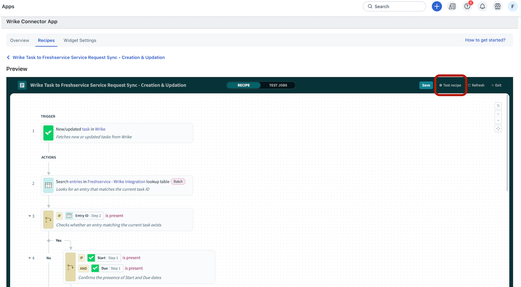Click the recipe title in dark header bar
The width and height of the screenshot is (521, 287).
[x=108, y=85]
